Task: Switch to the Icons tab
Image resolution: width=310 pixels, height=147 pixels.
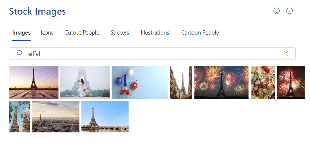Action: [x=47, y=33]
